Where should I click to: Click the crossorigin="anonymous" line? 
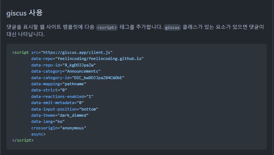pos(59,128)
